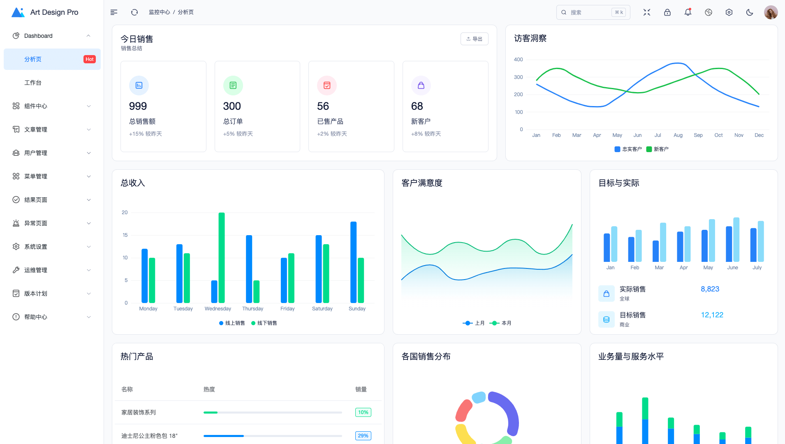
Task: Switch to dark mode via moon icon
Action: pos(750,12)
